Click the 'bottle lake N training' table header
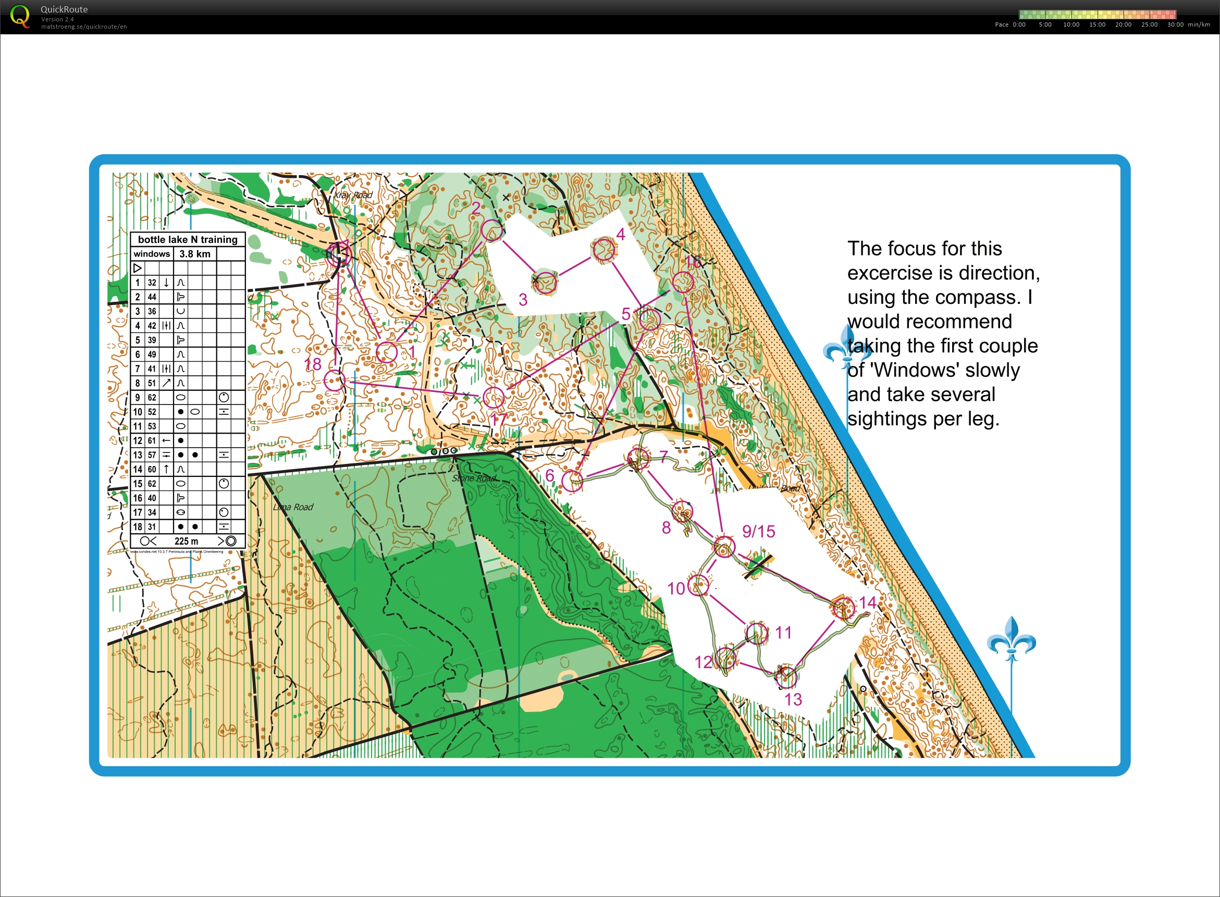Screen dimensions: 1220x897 pos(188,239)
